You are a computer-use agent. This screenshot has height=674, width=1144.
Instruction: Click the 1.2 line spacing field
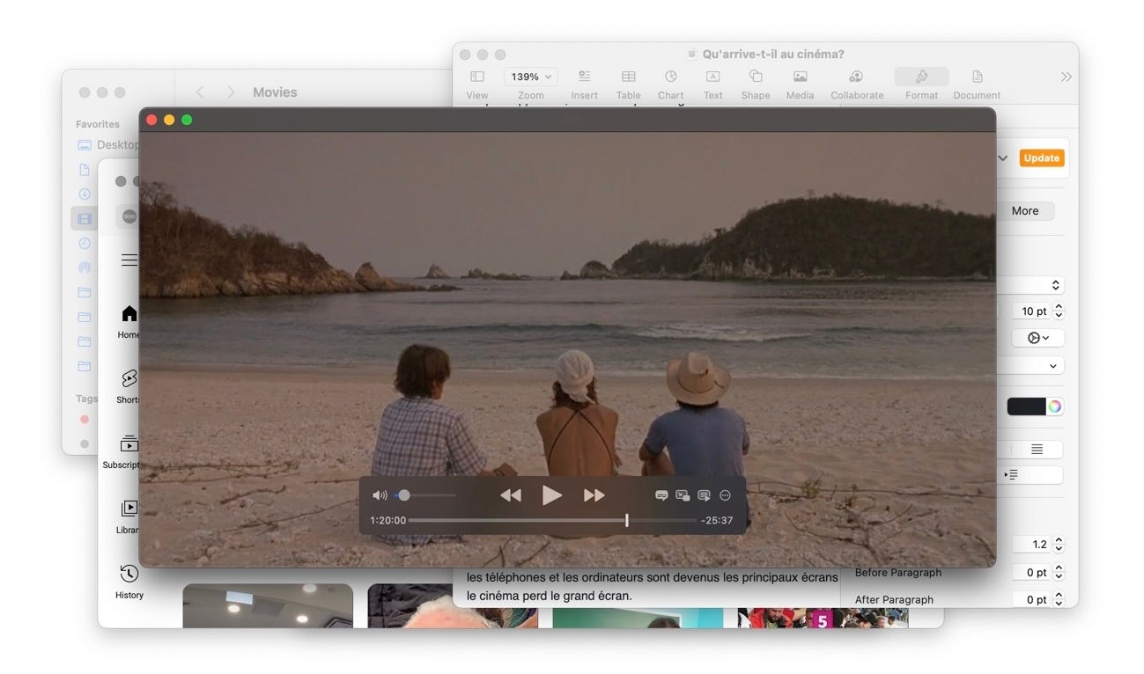coord(1031,545)
